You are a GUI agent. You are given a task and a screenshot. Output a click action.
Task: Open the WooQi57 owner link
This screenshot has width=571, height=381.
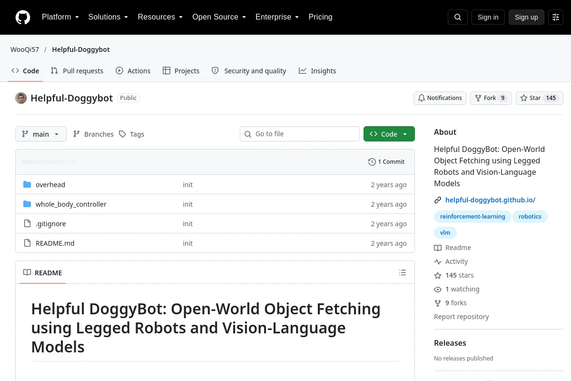(x=25, y=50)
